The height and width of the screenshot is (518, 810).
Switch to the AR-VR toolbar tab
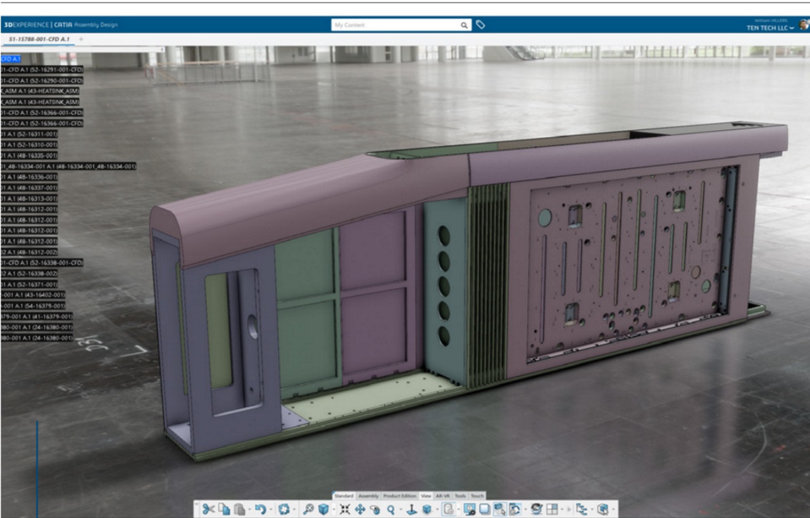[x=443, y=496]
